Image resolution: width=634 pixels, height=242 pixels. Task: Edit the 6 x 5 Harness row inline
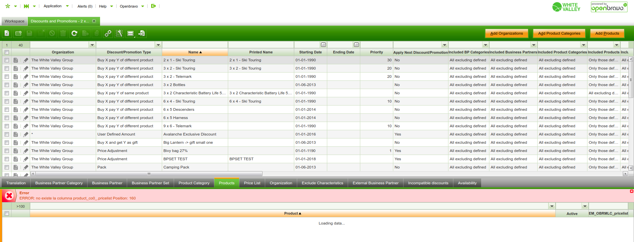tap(25, 118)
